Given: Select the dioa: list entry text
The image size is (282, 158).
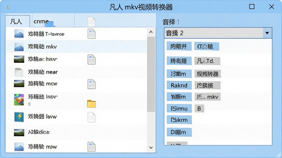Looking at the screenshot, I should [39, 132].
